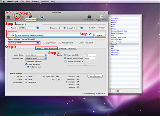This screenshot has height=116, width=160.
Task: Toggle iPod 5G support checkbox
Action: (80, 43)
